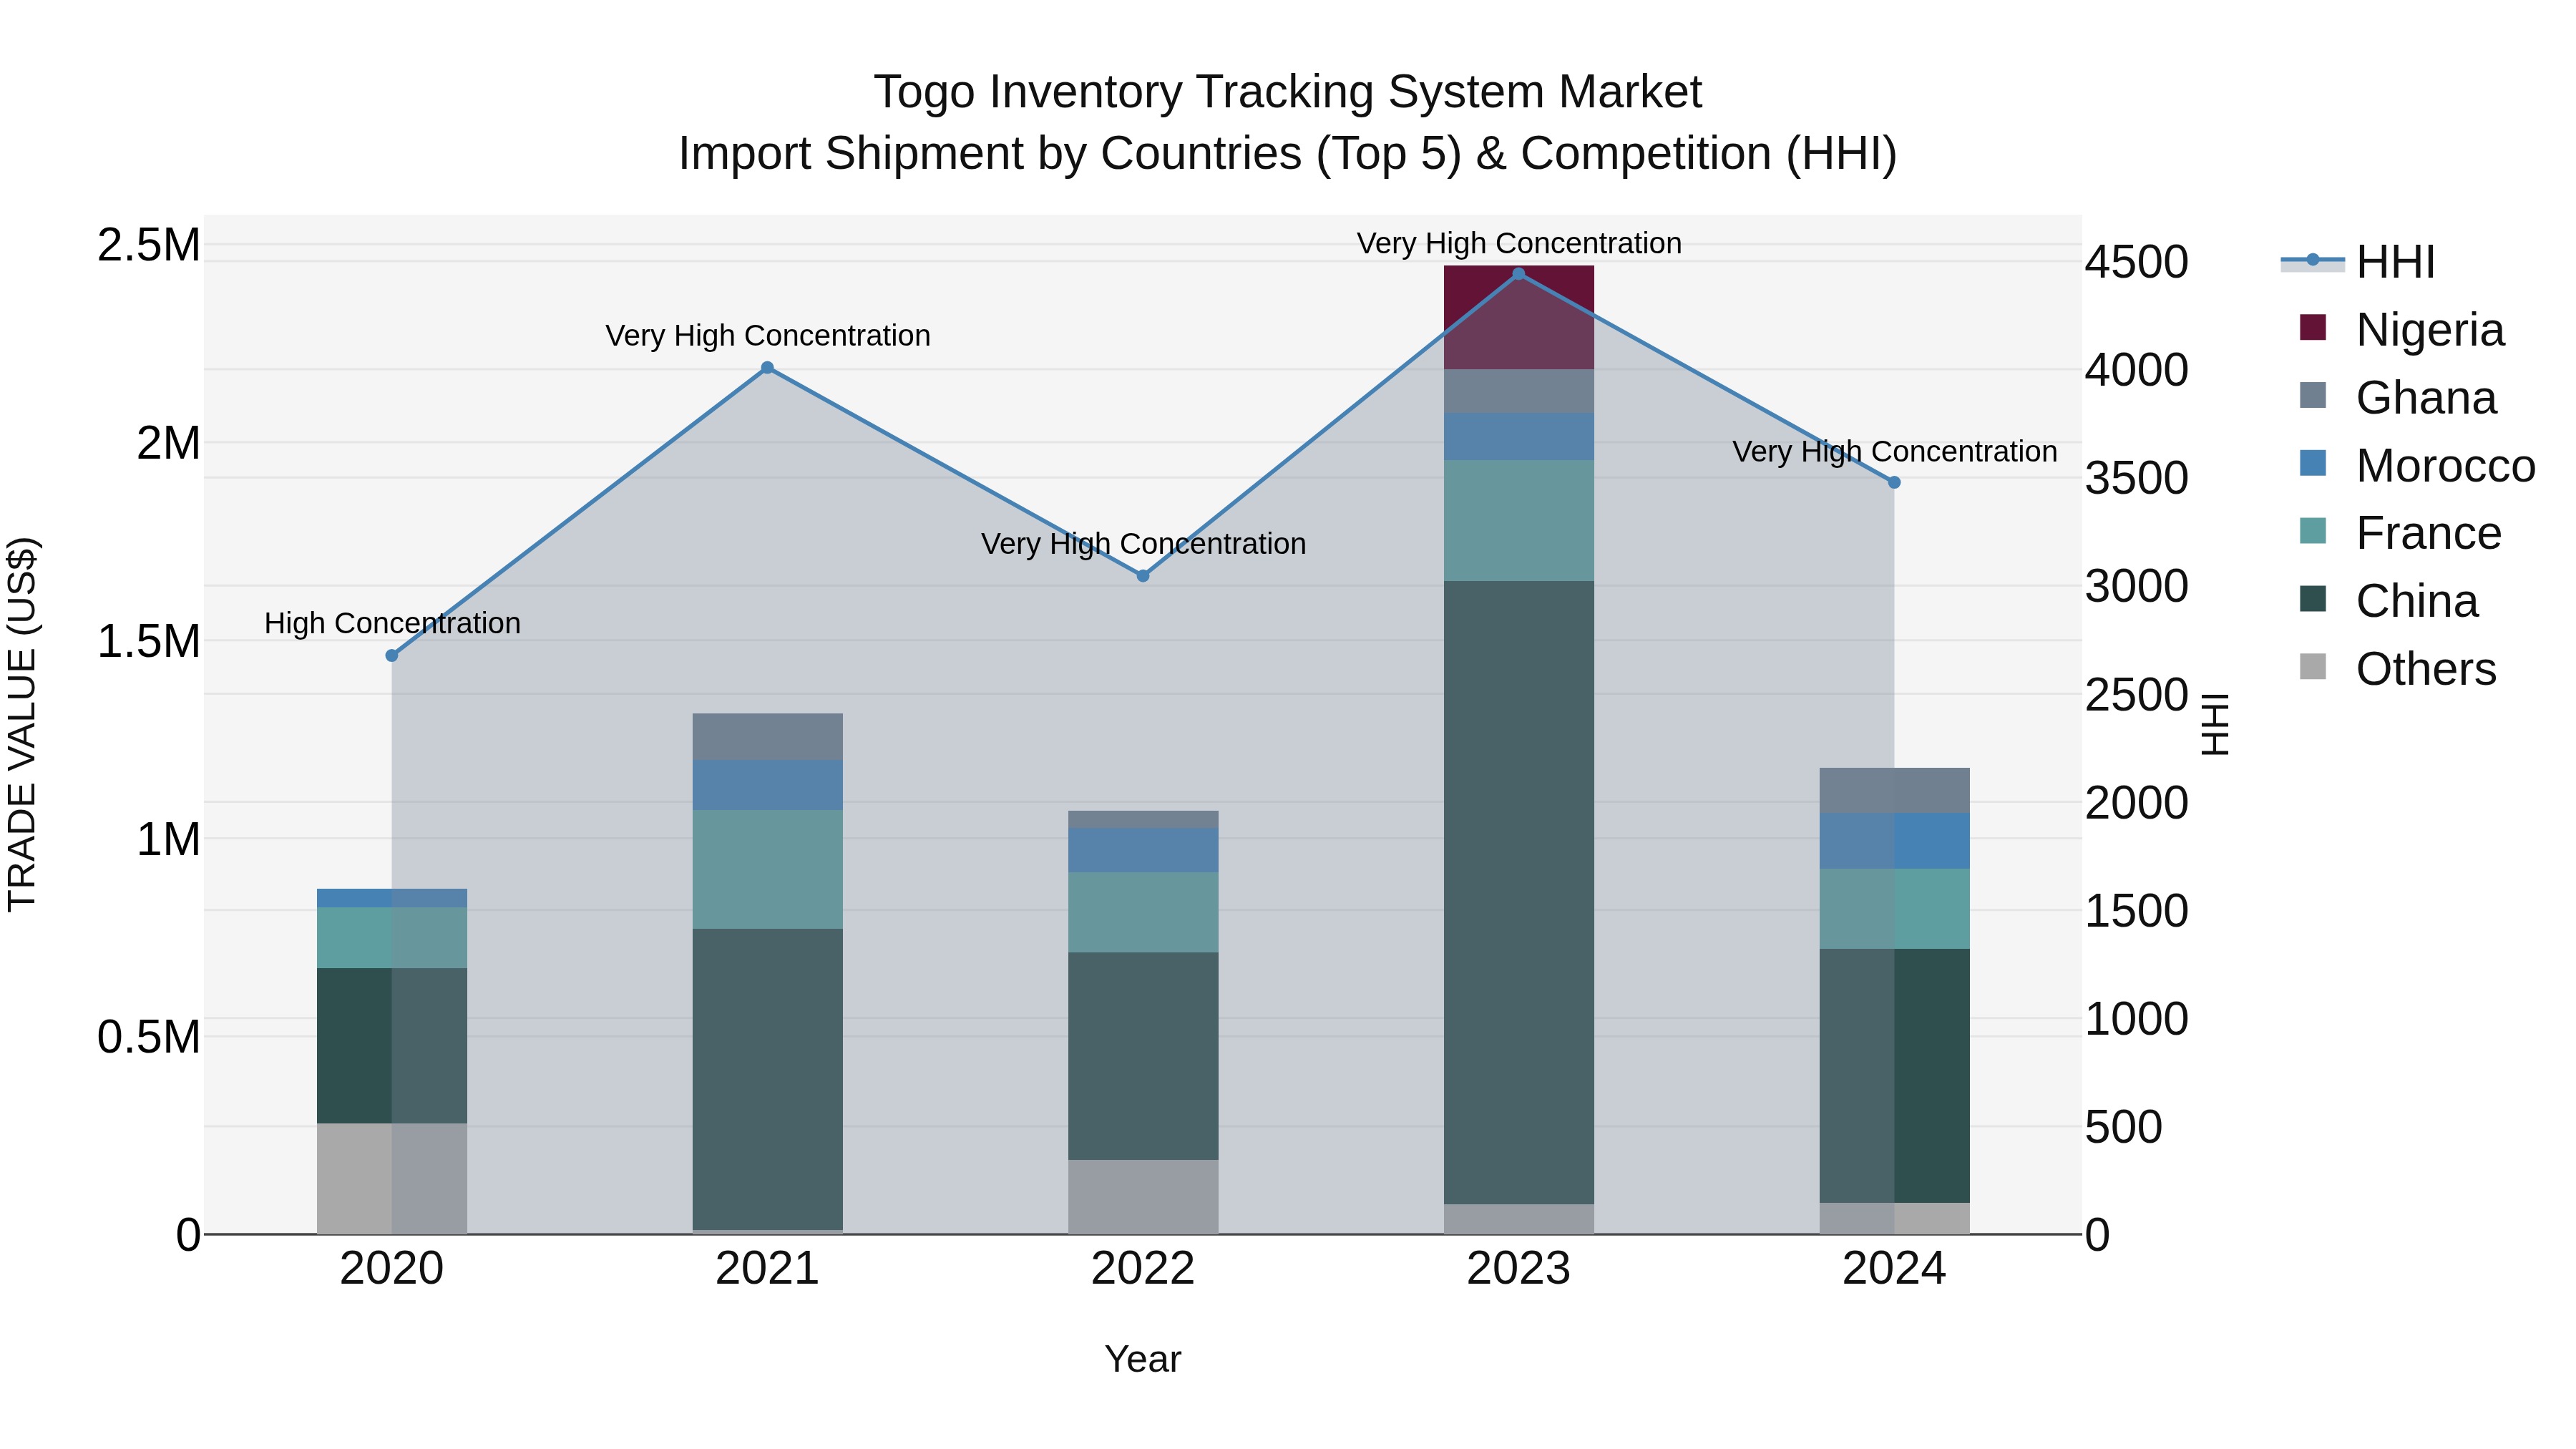Screen dimensions: 2576x1449
Task: Select the Nigeria segment in the 2023 bar
Action: click(1519, 318)
